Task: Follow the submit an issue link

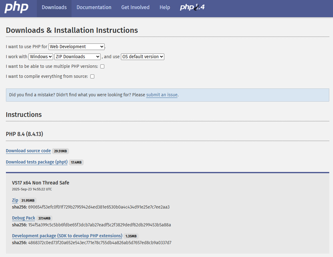Action: (x=162, y=95)
